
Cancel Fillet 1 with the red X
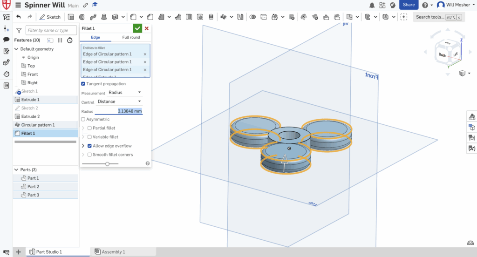(x=147, y=28)
